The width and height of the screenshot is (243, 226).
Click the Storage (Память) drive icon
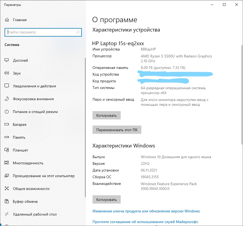(7, 137)
